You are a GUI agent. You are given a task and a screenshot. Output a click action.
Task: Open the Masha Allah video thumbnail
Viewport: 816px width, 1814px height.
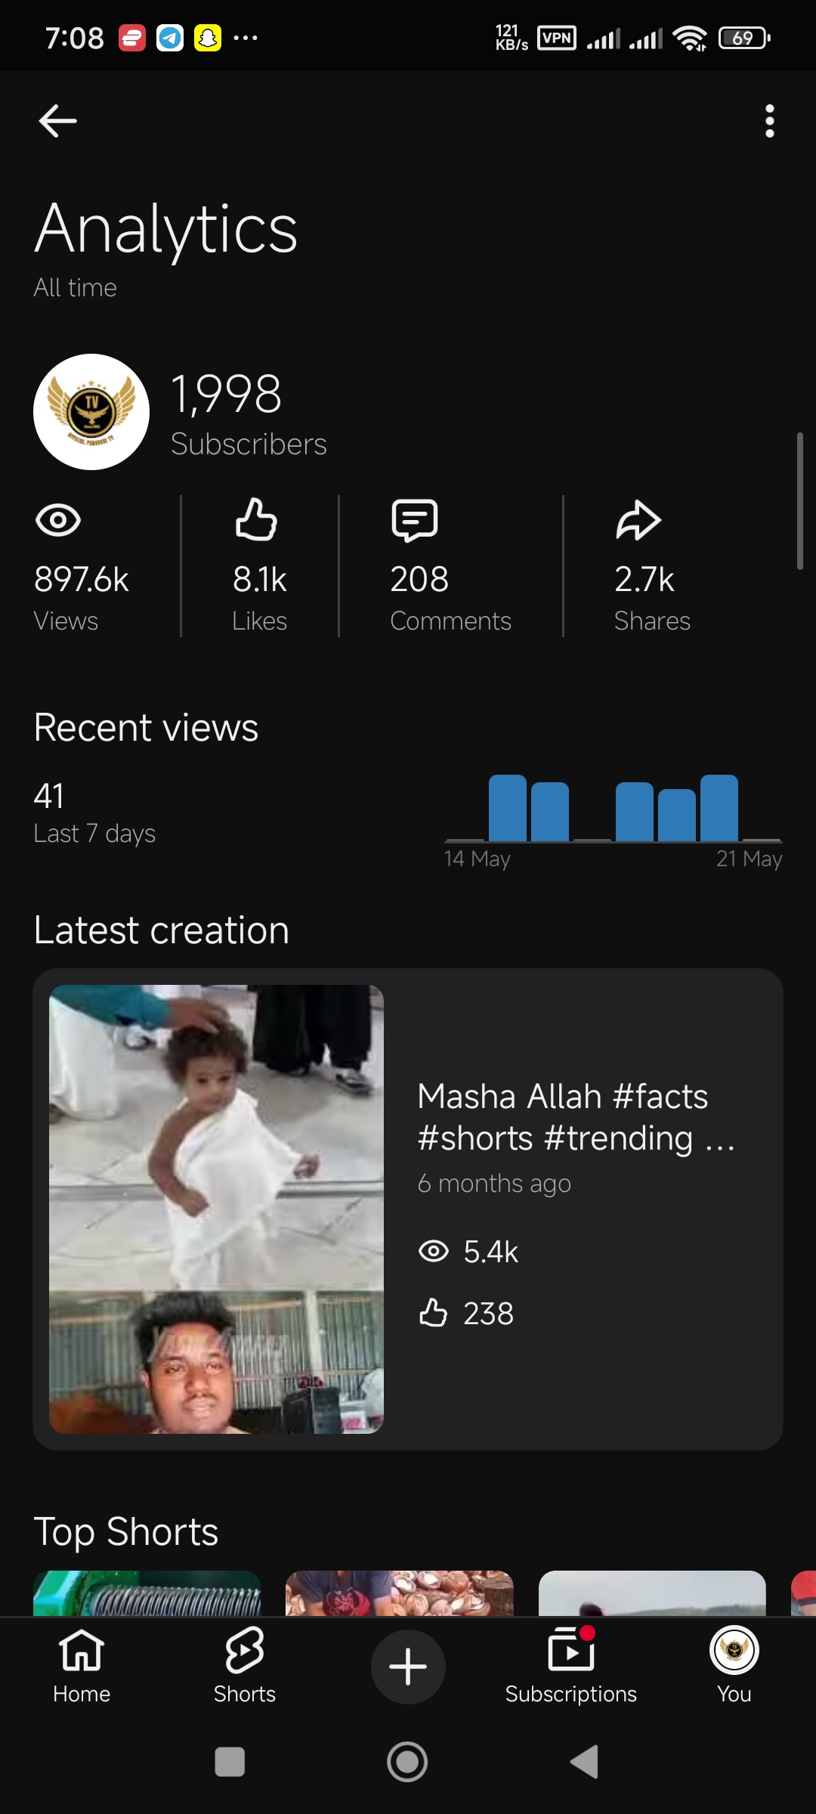[x=216, y=1209]
